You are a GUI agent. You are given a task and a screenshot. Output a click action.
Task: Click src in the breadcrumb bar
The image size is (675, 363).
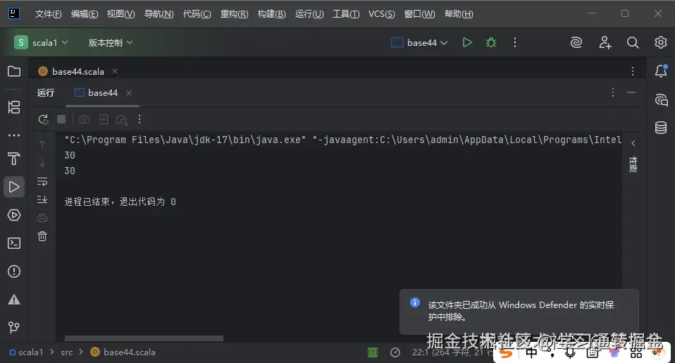click(x=66, y=352)
